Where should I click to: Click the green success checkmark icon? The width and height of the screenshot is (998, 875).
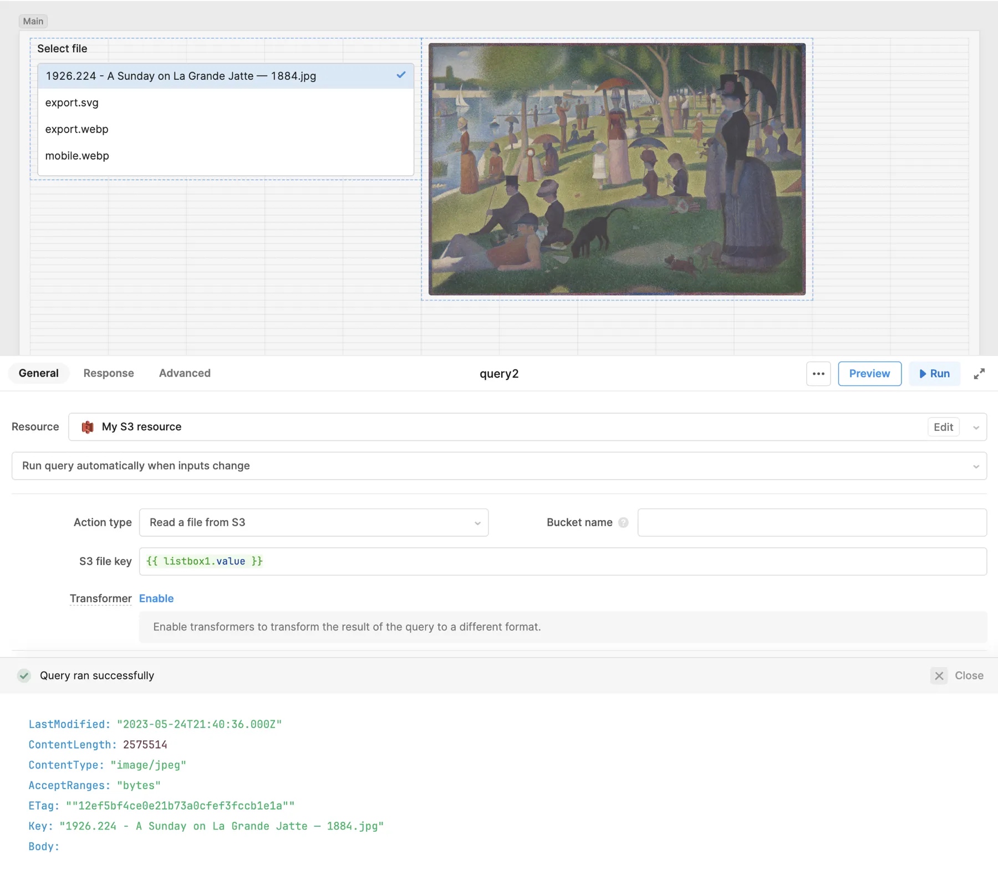(x=24, y=675)
